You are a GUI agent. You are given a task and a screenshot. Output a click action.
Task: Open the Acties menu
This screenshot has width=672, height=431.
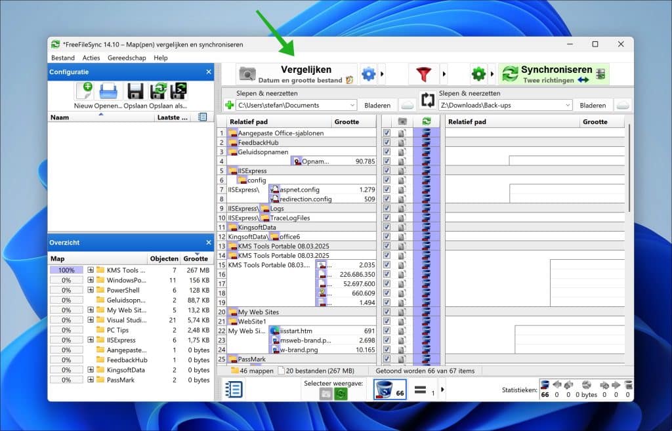point(91,58)
